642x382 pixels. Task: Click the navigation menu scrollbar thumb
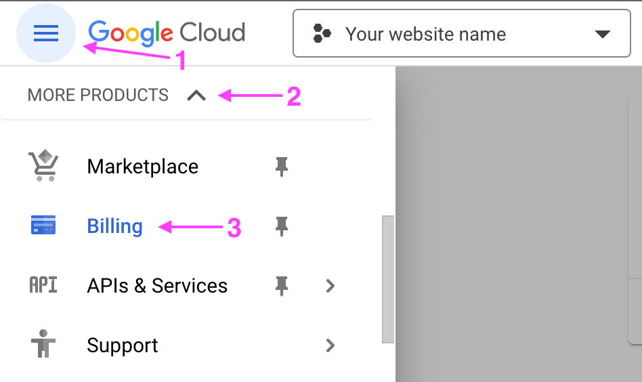pos(388,279)
